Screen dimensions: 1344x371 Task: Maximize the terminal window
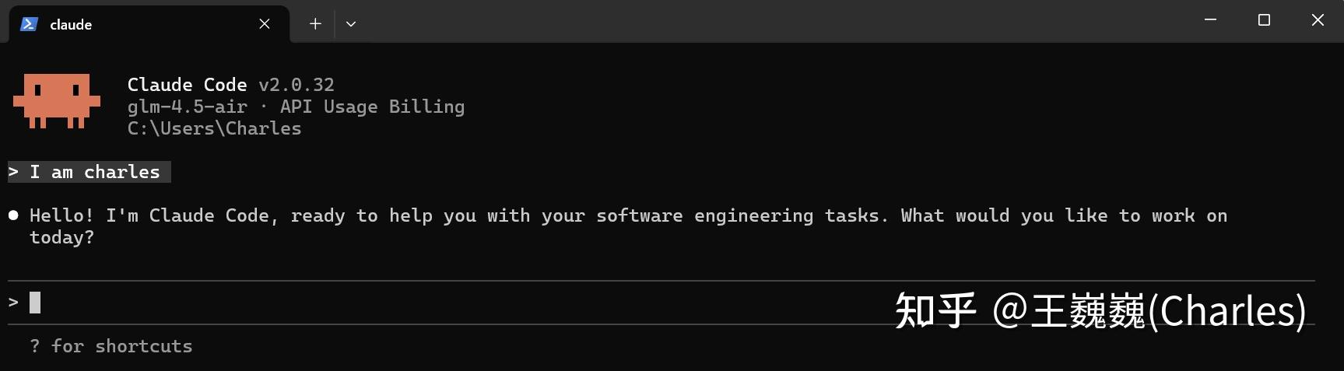1264,20
